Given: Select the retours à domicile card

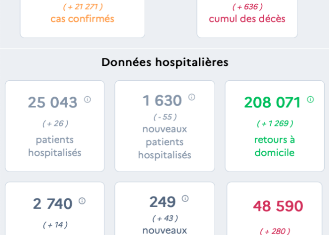Looking at the screenshot, I should [x=274, y=126].
